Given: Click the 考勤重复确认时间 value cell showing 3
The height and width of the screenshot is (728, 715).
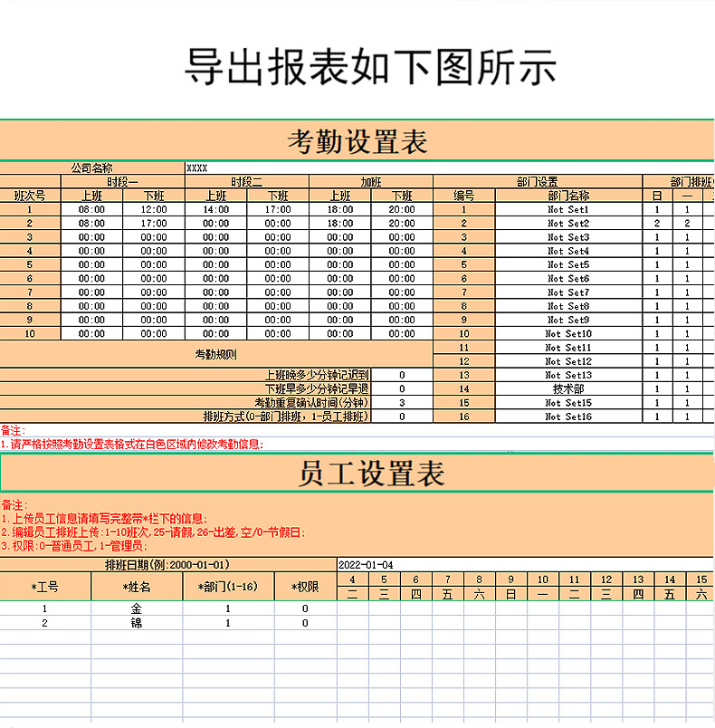Looking at the screenshot, I should (402, 403).
